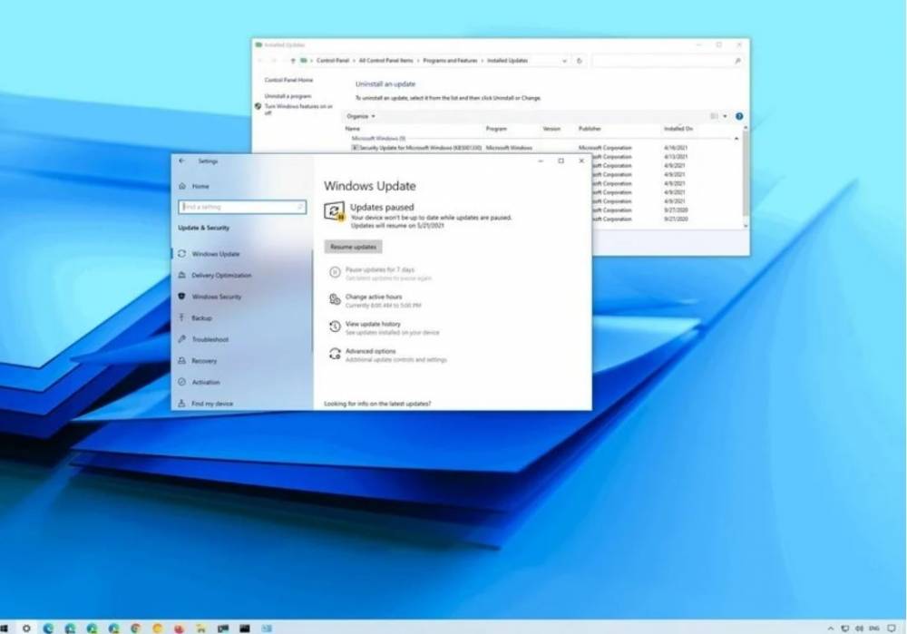Image resolution: width=907 pixels, height=634 pixels.
Task: Select Recovery in sidebar
Action: coord(204,361)
